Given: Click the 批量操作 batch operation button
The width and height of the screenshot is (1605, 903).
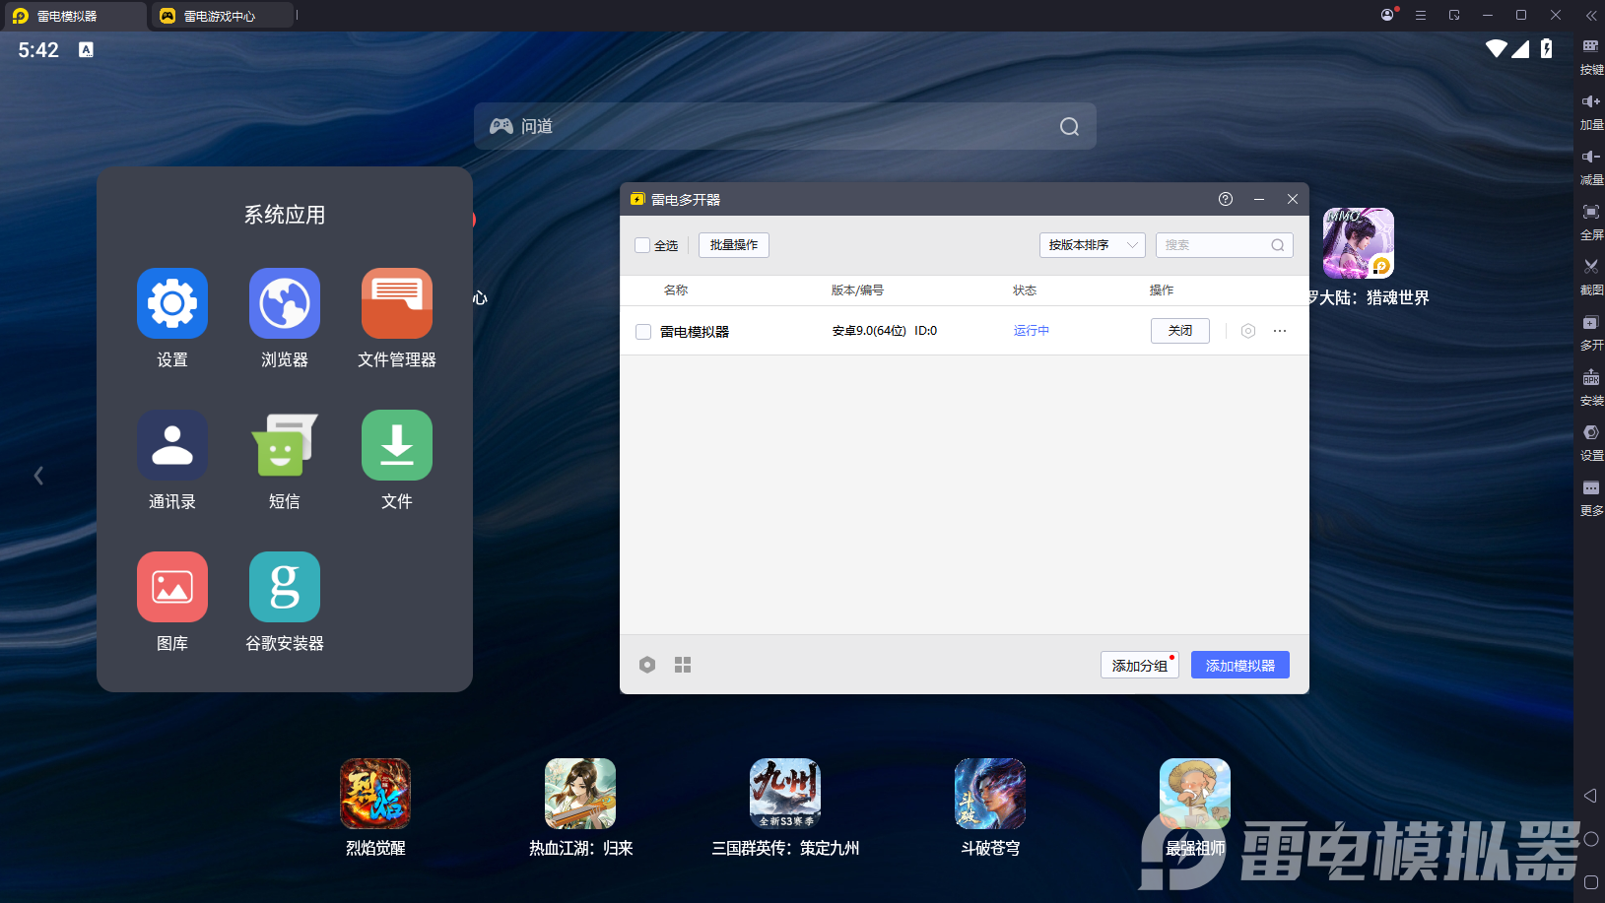Looking at the screenshot, I should (x=734, y=245).
